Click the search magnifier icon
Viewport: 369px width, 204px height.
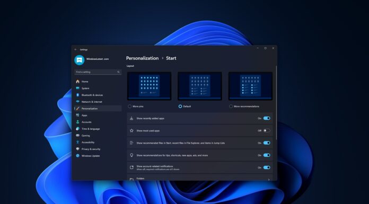pyautogui.click(x=118, y=72)
